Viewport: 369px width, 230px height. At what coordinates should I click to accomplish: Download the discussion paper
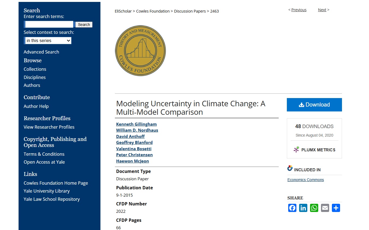click(314, 105)
